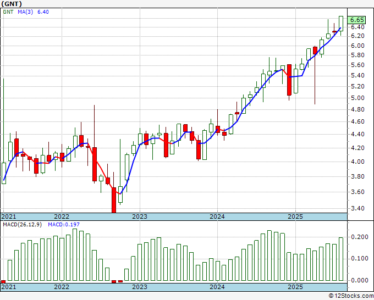Click the 5.60 price axis label
Screen dimensions: 374x300
pos(358,65)
